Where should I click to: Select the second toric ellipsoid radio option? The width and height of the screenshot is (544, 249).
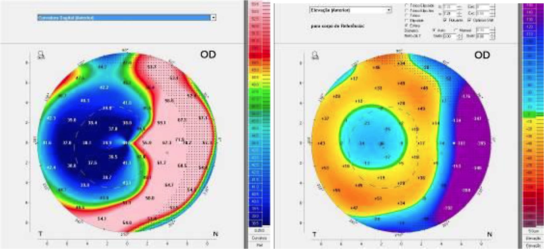[x=406, y=10]
